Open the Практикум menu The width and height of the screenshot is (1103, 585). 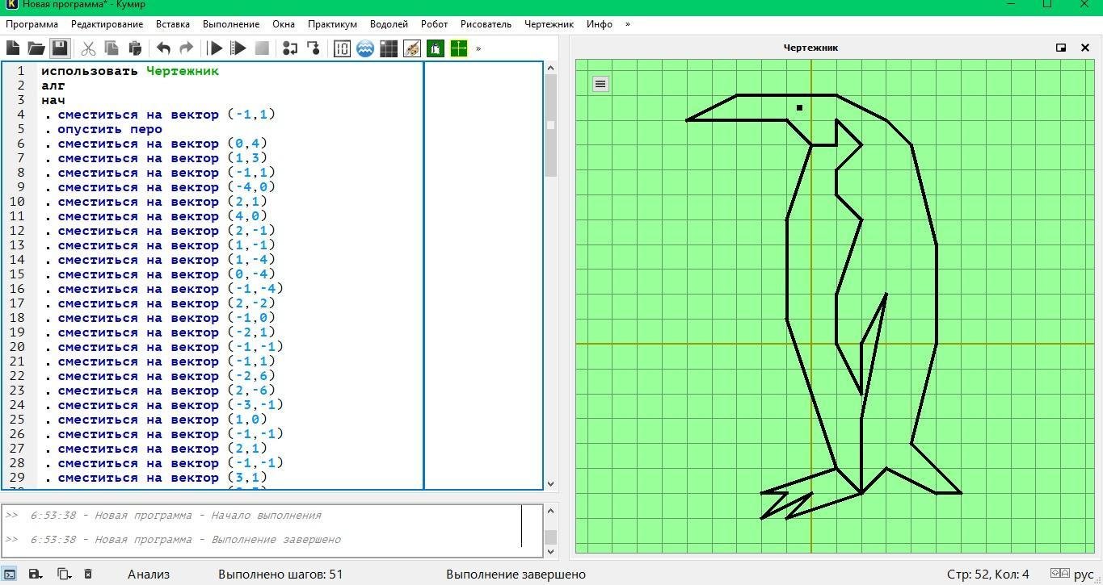[332, 24]
